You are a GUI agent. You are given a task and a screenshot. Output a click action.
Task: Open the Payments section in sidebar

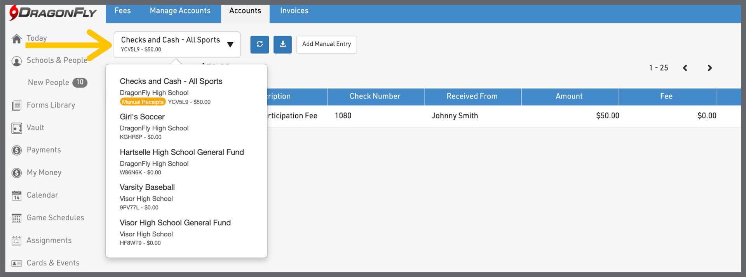(44, 150)
